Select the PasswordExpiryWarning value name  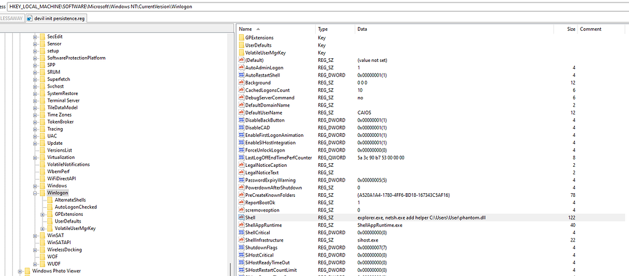click(270, 180)
